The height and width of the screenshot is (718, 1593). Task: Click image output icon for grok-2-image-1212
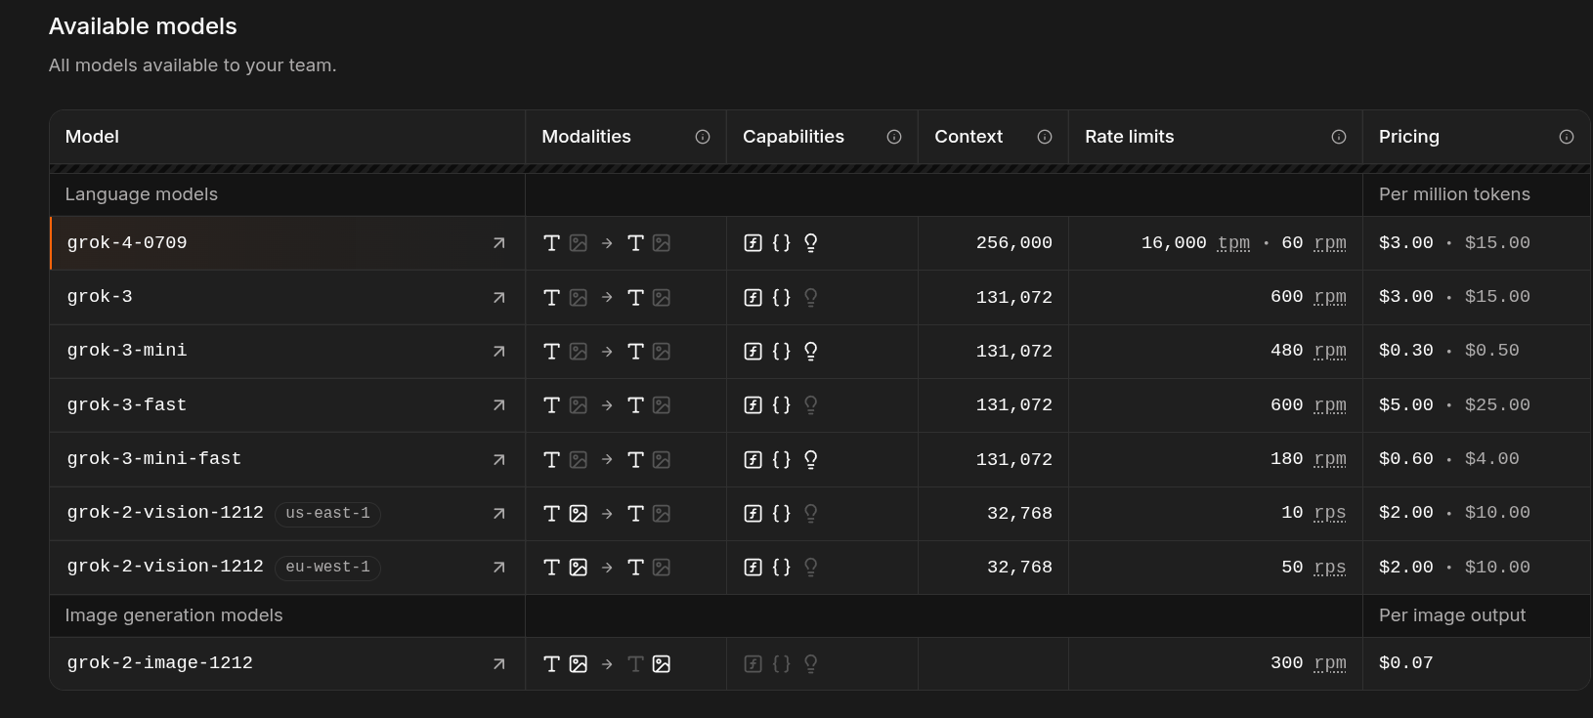[662, 664]
